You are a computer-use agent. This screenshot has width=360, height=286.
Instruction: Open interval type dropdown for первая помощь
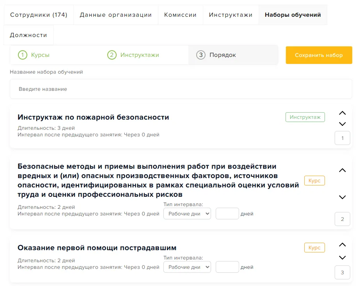point(187,267)
